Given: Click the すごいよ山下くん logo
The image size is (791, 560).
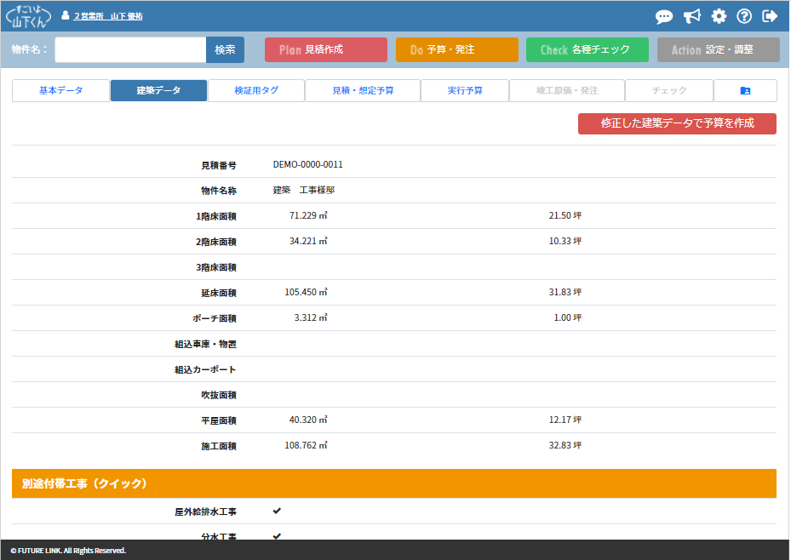Looking at the screenshot, I should 28,15.
